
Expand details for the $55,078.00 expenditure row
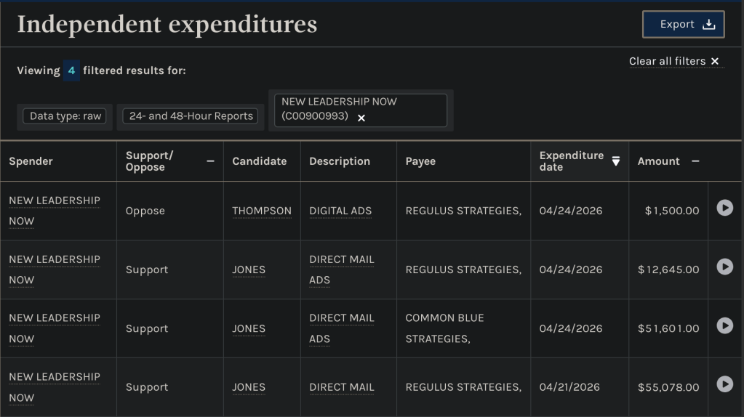(724, 384)
